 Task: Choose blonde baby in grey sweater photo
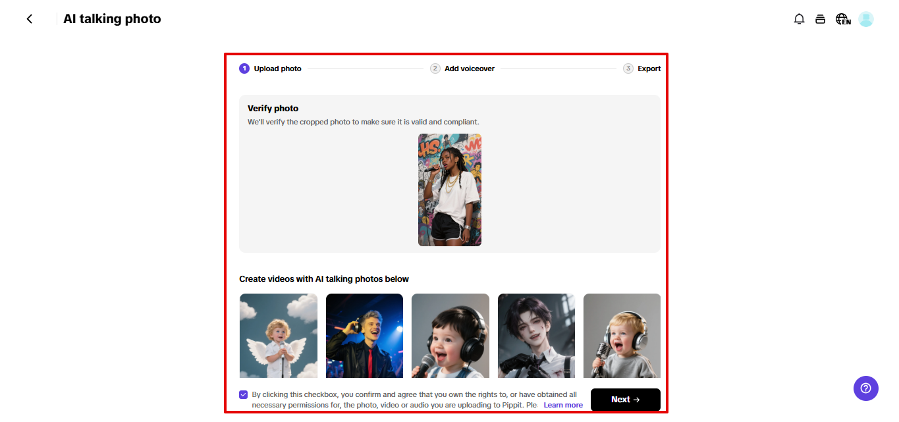click(622, 336)
